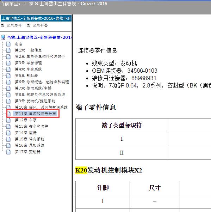The image size is (211, 212).
Task: Click the page icon beside 第15章 转向系统
Action: pos(8,139)
